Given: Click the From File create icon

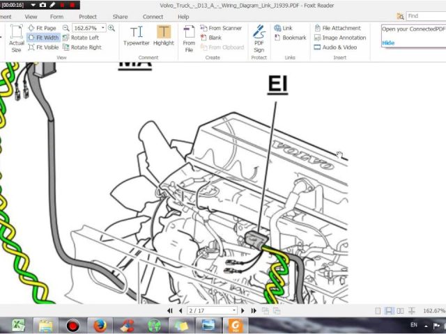Looking at the screenshot, I should pos(189,38).
